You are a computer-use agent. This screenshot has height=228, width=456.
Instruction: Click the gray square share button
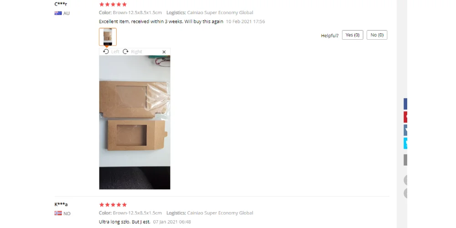[405, 160]
